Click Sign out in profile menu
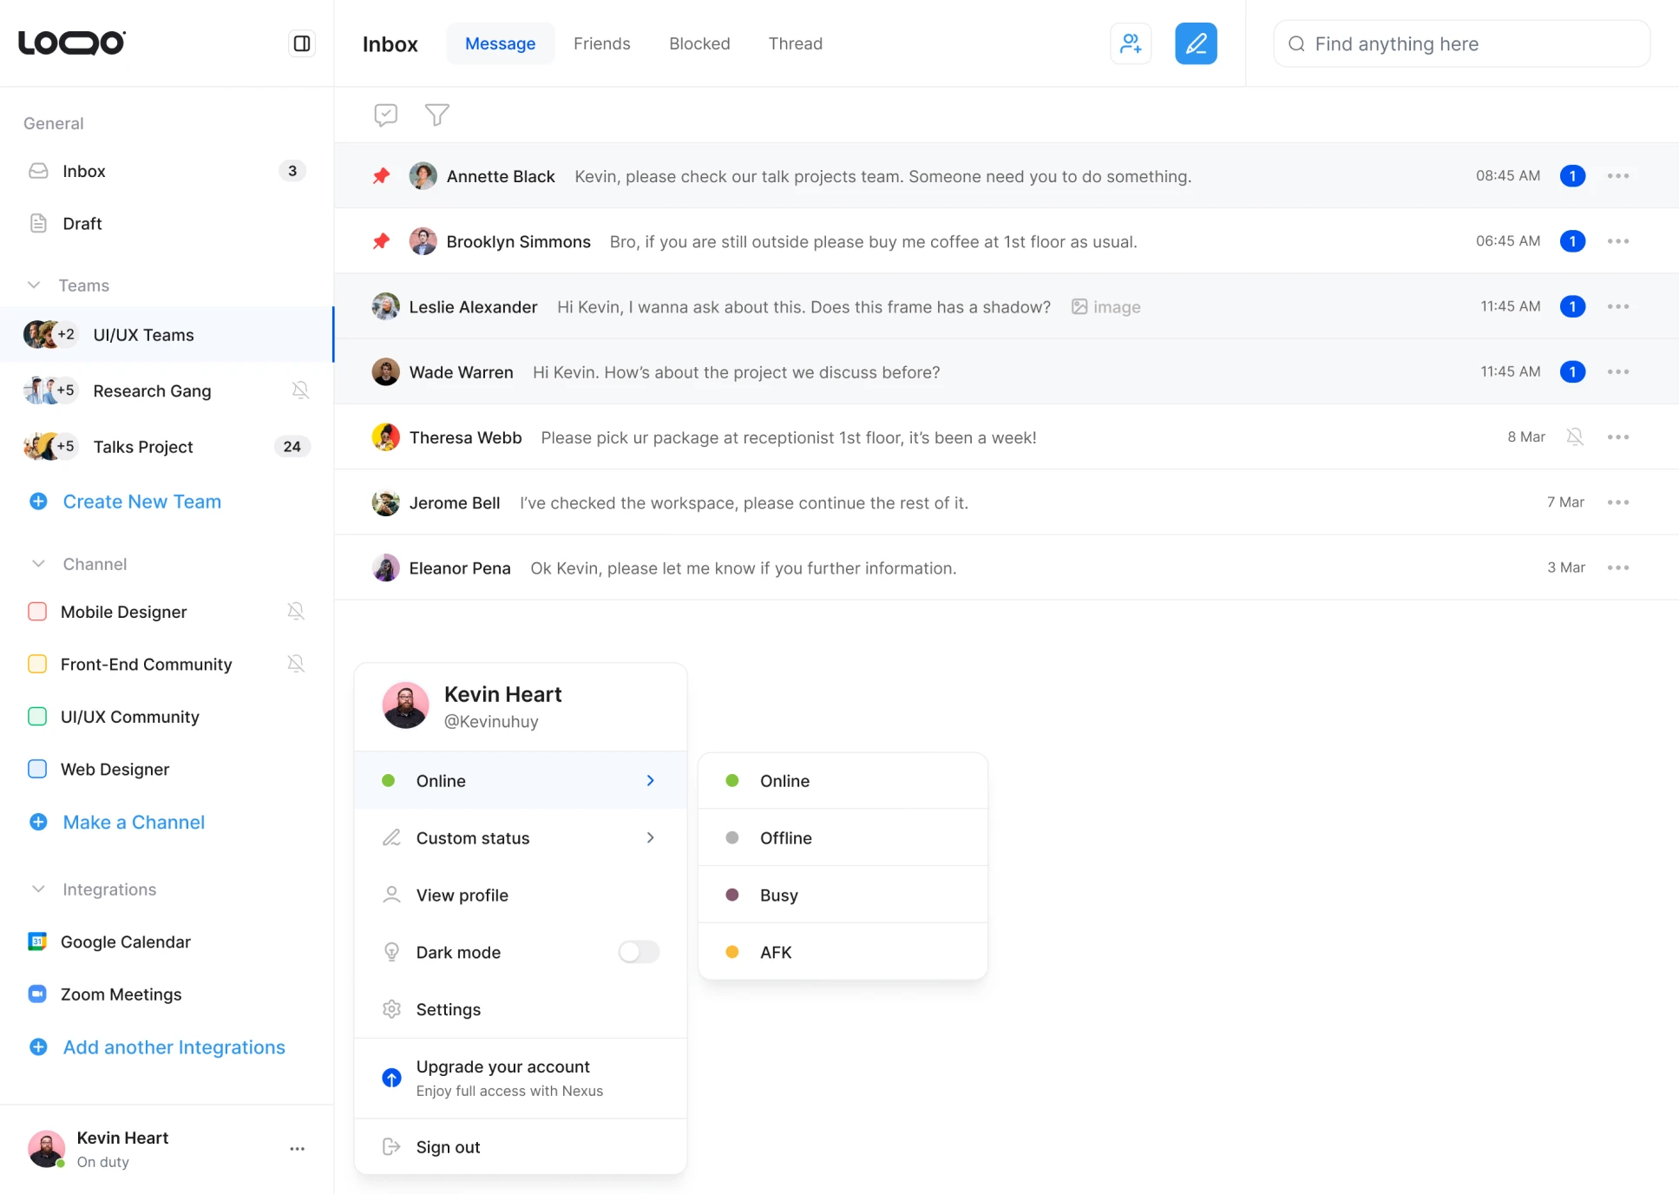 pos(448,1147)
